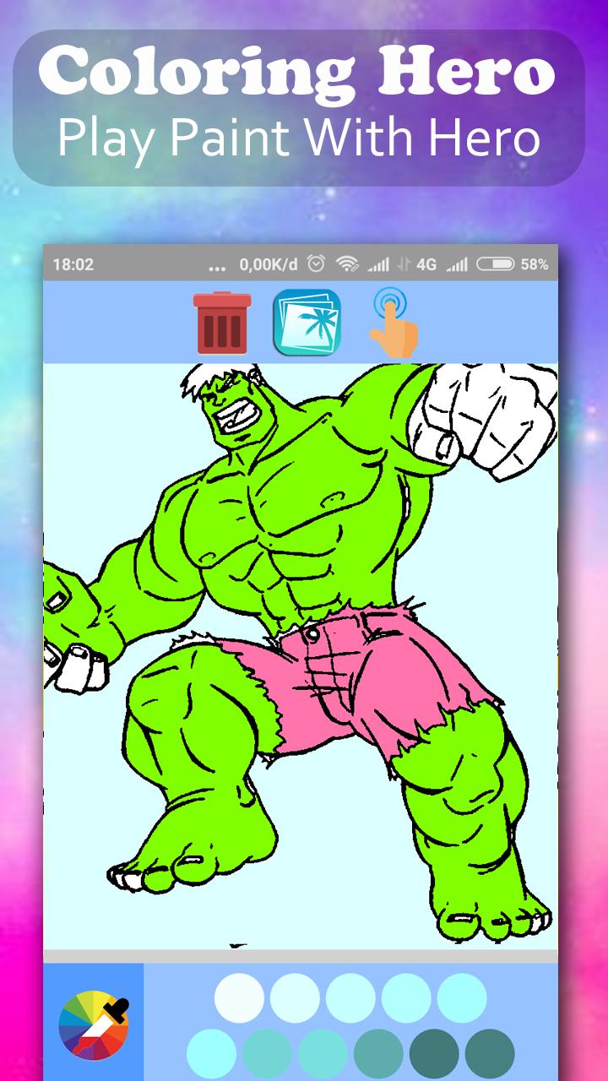The image size is (608, 1081).
Task: Tap the Coloring Hero title
Action: tap(297, 71)
